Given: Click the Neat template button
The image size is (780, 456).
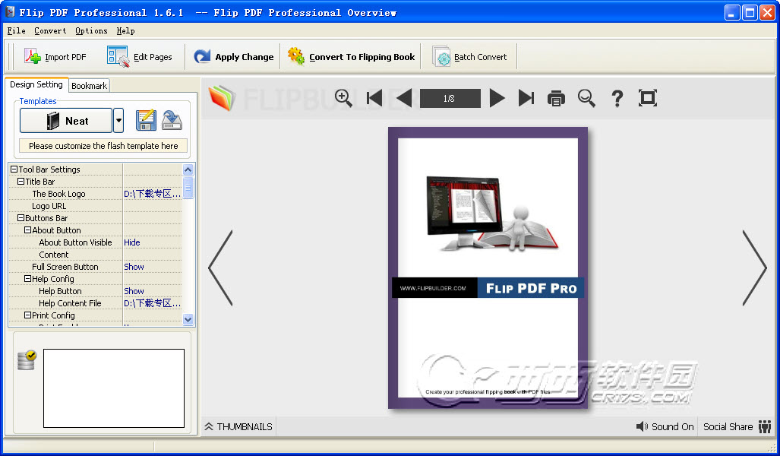Looking at the screenshot, I should 66,121.
